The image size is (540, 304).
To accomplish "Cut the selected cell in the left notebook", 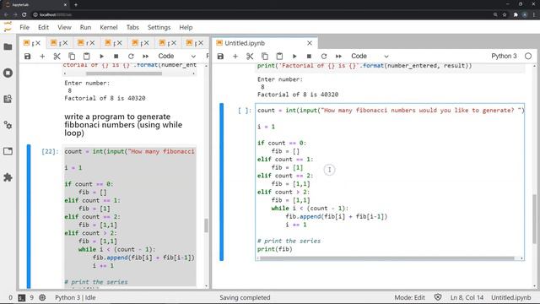I will [x=57, y=57].
